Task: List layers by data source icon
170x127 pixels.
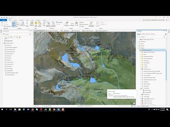Action: (8, 37)
